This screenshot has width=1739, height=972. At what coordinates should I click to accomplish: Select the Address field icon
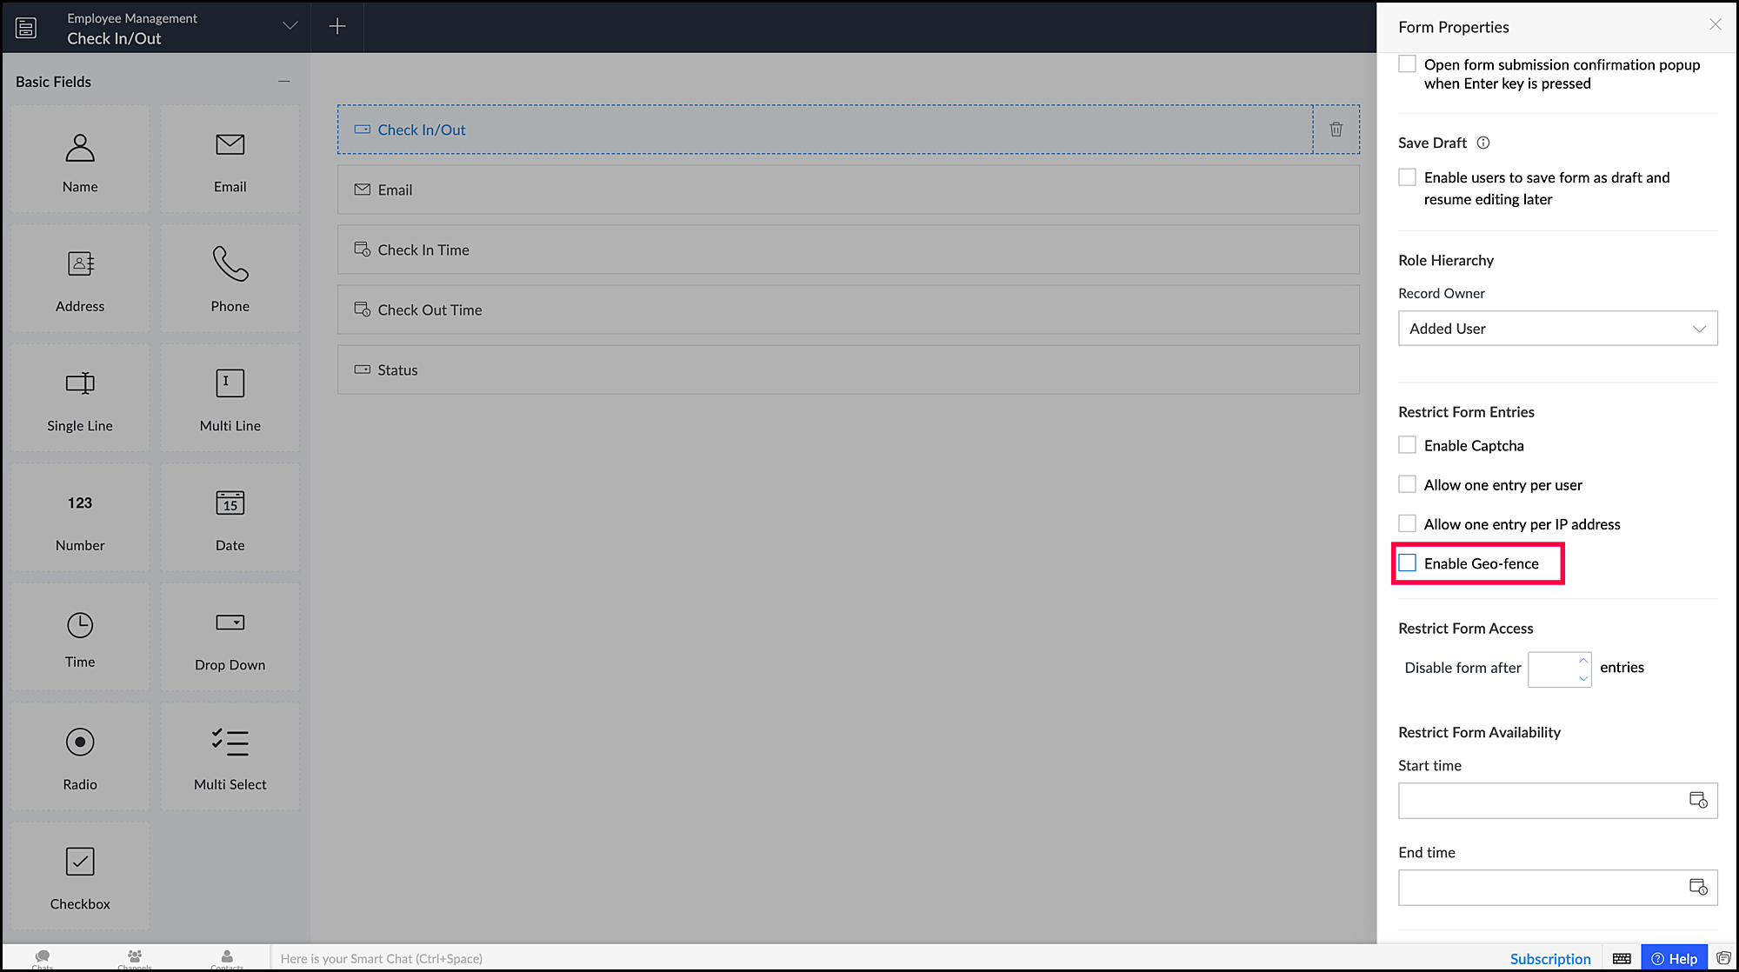80,263
